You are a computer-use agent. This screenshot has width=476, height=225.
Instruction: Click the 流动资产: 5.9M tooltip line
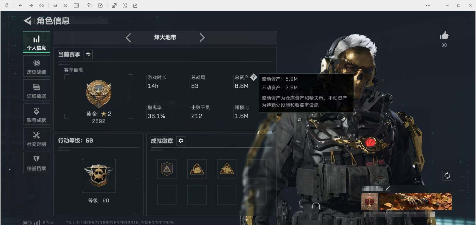click(x=279, y=79)
